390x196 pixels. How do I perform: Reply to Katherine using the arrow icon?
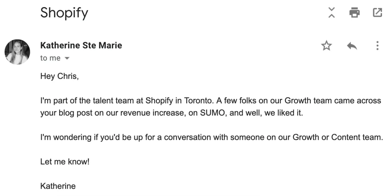click(x=352, y=46)
